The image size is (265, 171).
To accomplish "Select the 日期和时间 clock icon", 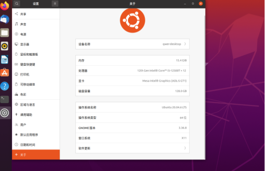I will tap(16, 145).
